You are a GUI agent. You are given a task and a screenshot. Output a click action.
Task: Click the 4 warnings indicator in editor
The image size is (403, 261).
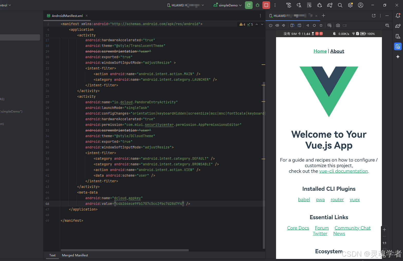[x=242, y=24]
